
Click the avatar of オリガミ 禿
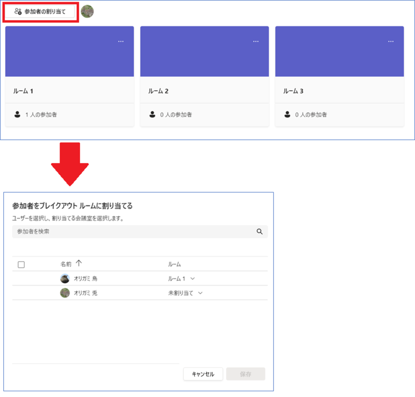65,293
